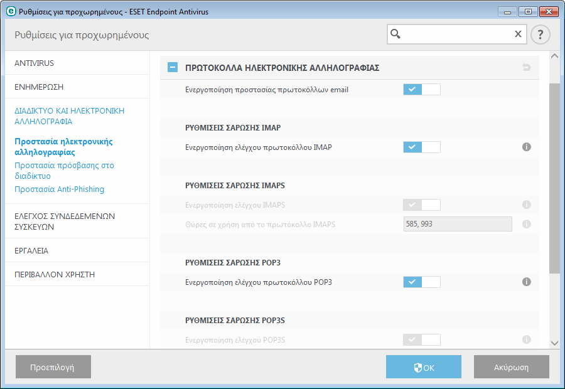Viewport: 565px width, 389px height.
Task: Show info for POP3S checking option
Action: point(527,339)
